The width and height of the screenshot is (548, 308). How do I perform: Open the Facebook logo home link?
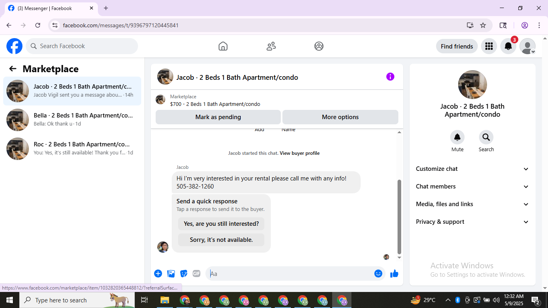pyautogui.click(x=14, y=46)
